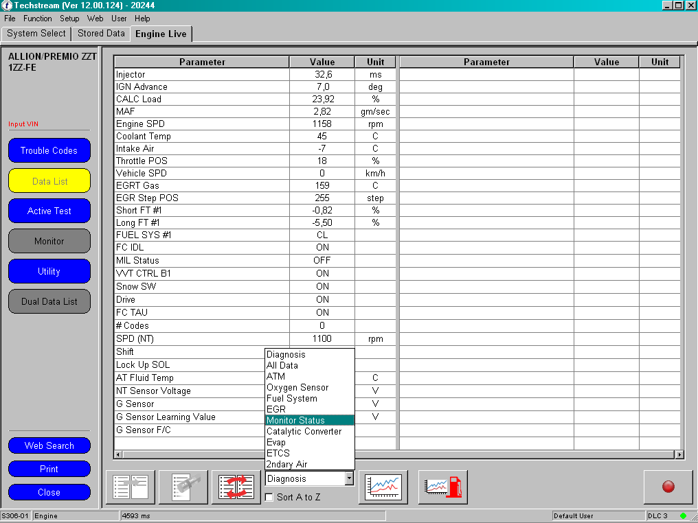
Task: Open the Active Test button
Action: point(49,211)
